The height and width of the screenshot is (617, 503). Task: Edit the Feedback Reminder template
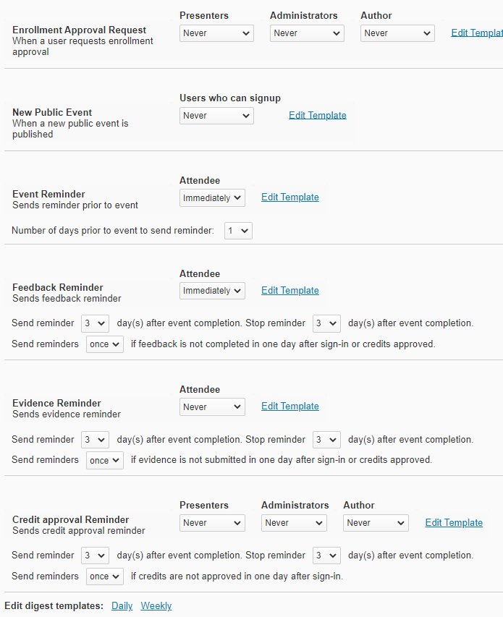tap(289, 290)
